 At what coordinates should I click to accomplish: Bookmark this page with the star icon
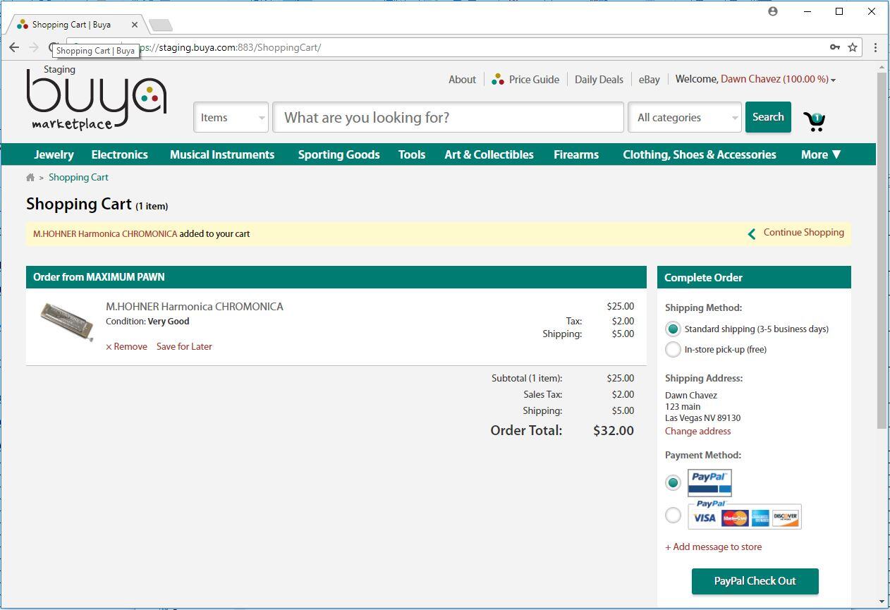click(853, 47)
